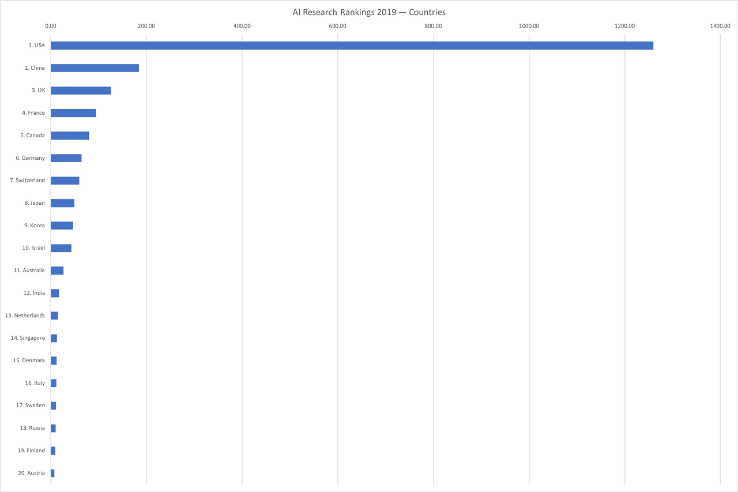Select the '14. Singapore' label
Image resolution: width=738 pixels, height=492 pixels.
[x=28, y=338]
